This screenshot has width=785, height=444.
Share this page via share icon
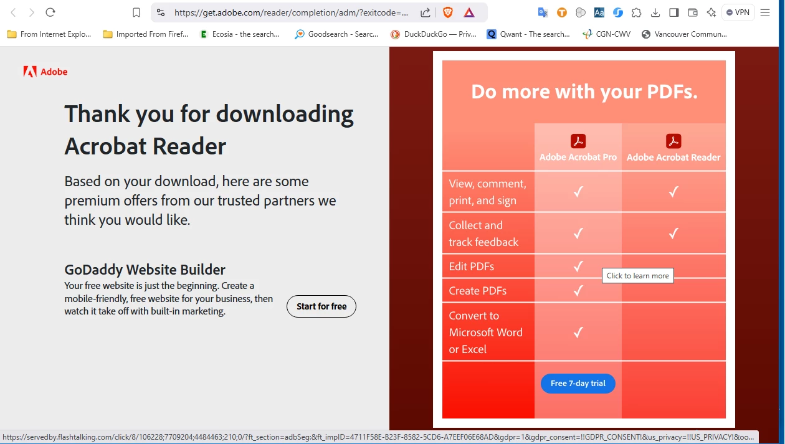[426, 12]
